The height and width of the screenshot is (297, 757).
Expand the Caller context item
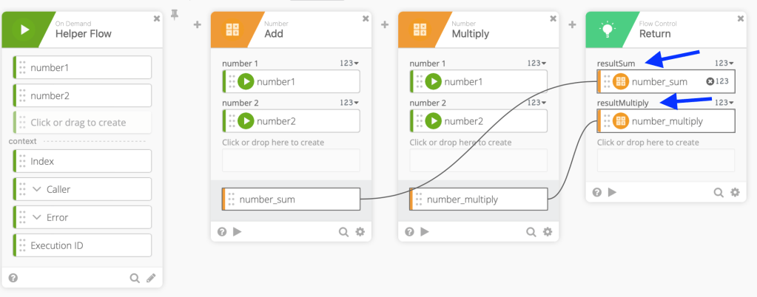38,189
